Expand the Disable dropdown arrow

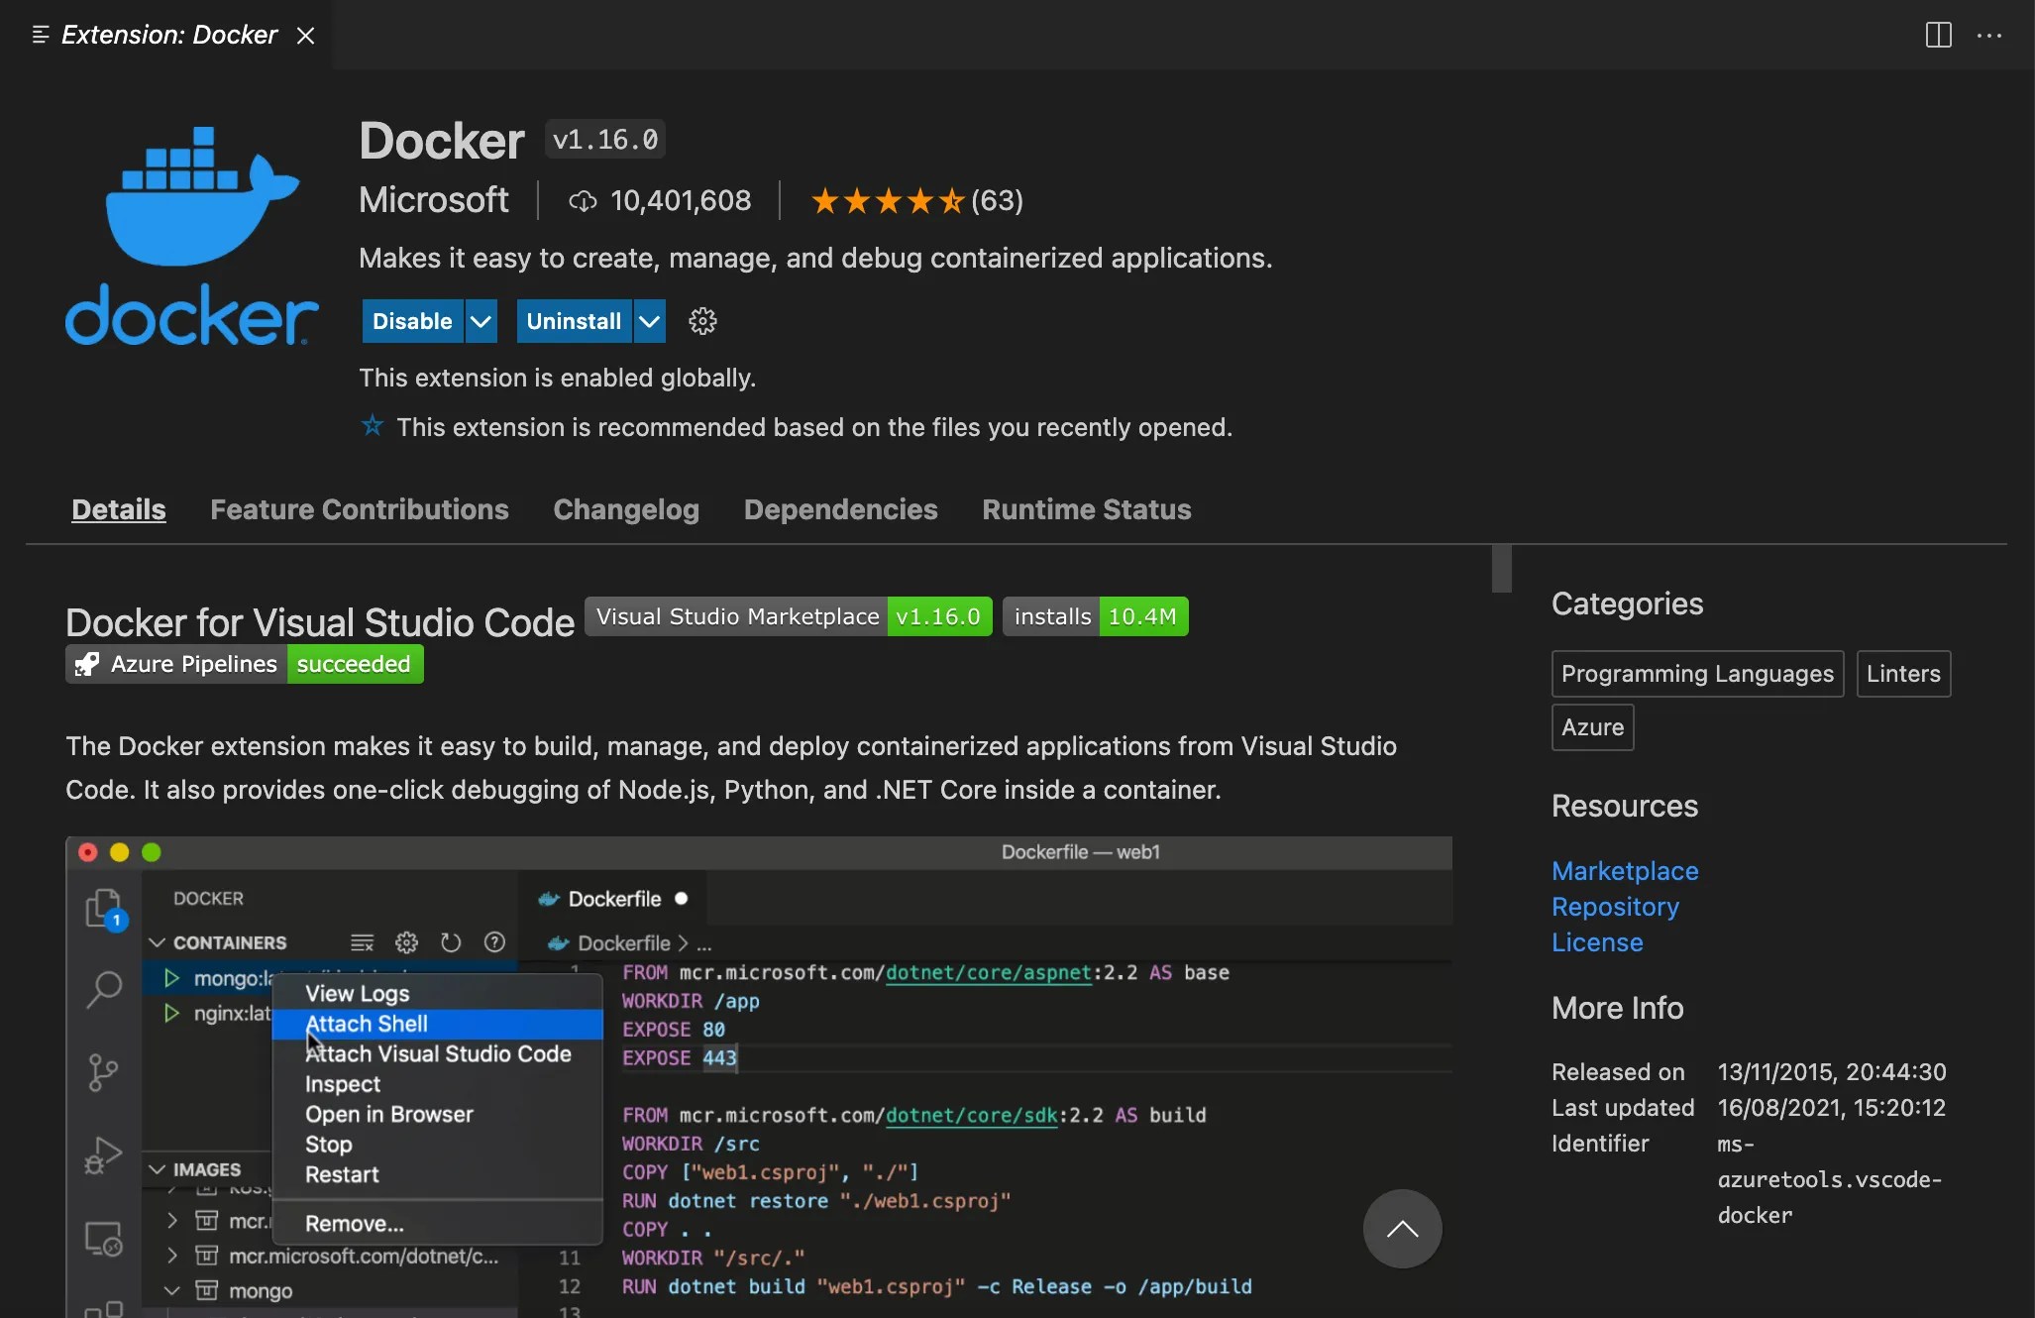[x=481, y=321]
